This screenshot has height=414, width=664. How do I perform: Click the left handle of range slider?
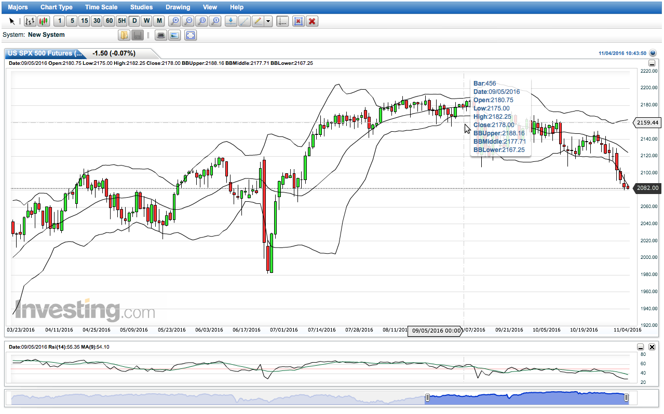point(427,398)
